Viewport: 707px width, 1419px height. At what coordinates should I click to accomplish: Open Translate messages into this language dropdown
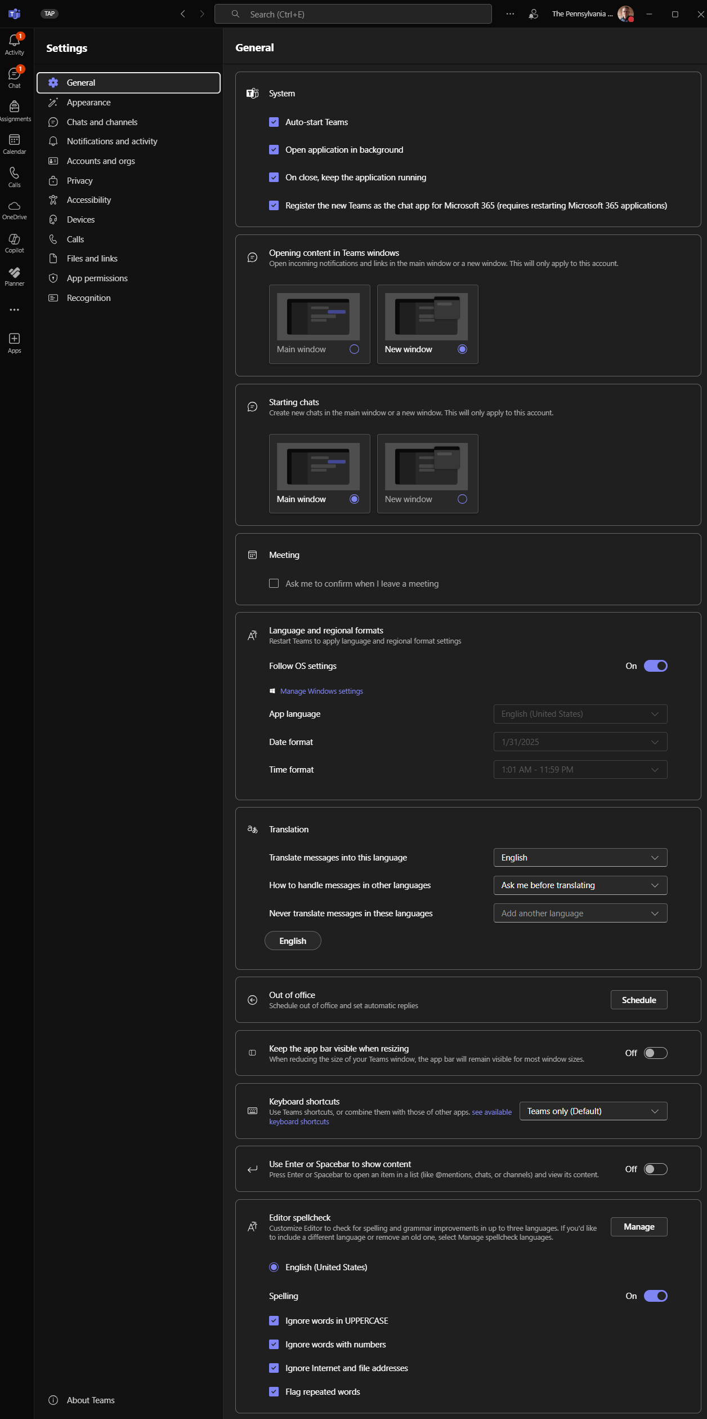click(580, 858)
